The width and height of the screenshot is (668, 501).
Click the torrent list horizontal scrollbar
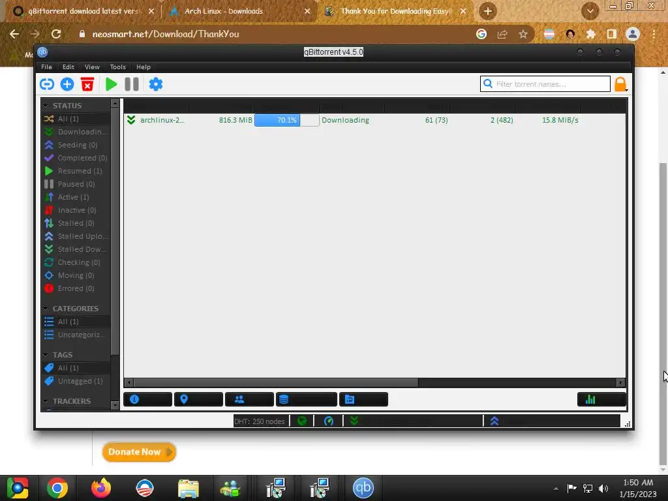pos(275,382)
